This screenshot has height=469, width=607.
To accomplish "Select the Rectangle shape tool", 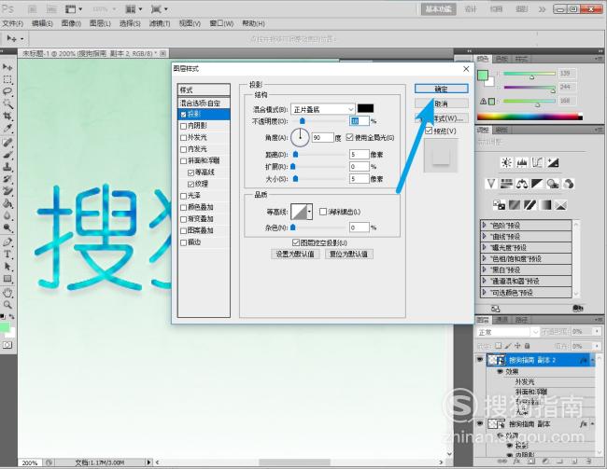I will click(x=7, y=279).
